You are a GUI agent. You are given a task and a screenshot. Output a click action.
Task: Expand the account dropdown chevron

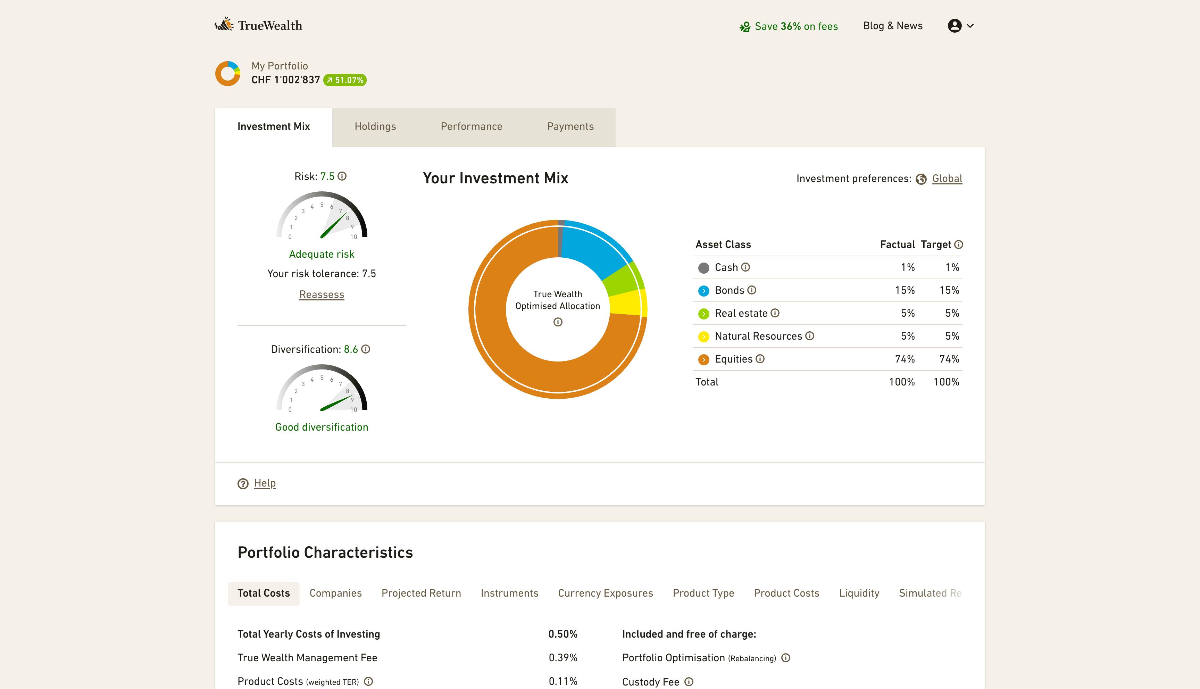point(970,26)
